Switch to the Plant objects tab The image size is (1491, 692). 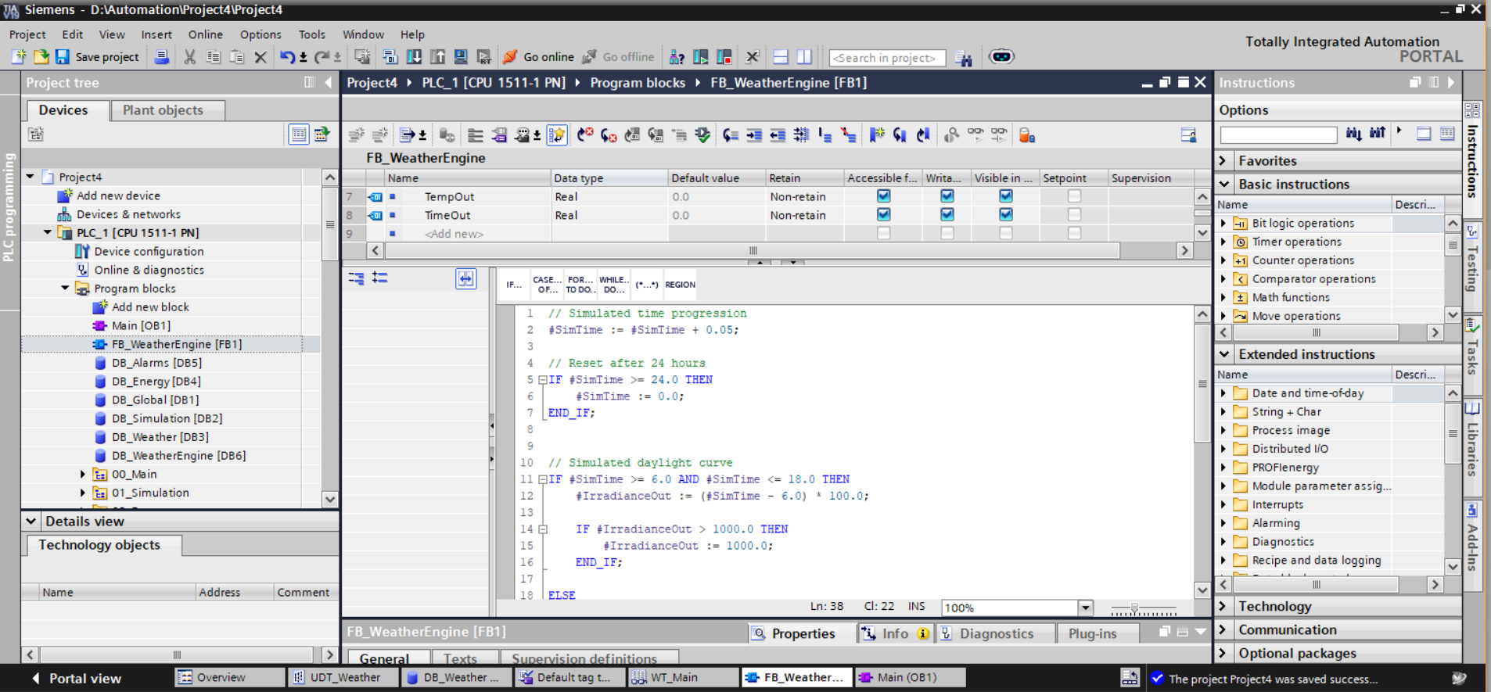[x=167, y=110]
